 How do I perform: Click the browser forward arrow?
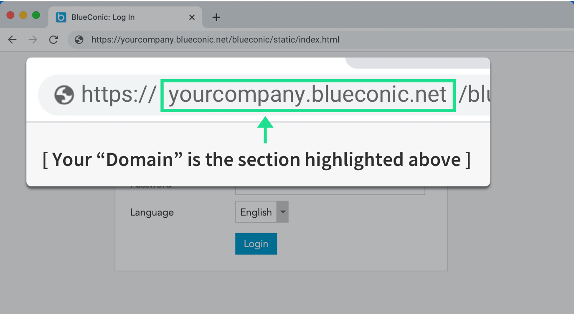point(33,40)
